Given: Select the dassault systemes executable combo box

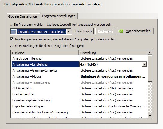Looking at the screenshot, I should [x=41, y=31].
